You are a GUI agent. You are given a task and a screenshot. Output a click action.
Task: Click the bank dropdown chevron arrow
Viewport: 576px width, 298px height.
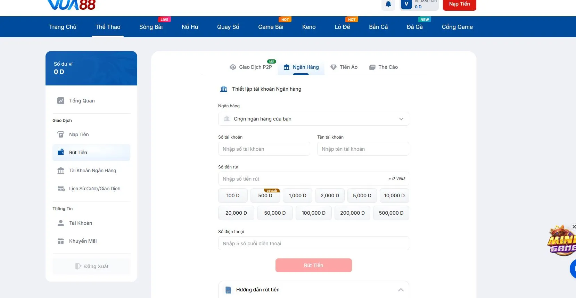pos(401,119)
